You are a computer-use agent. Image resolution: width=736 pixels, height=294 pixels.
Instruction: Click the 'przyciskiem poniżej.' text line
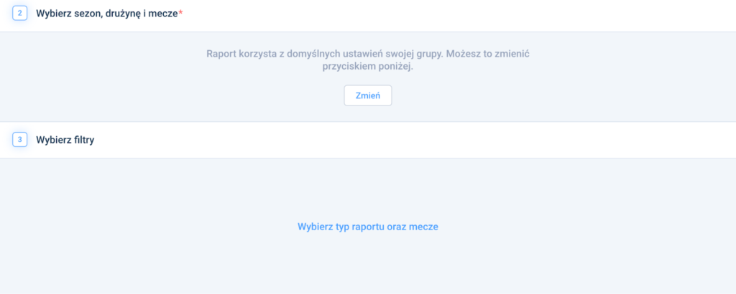tap(367, 66)
